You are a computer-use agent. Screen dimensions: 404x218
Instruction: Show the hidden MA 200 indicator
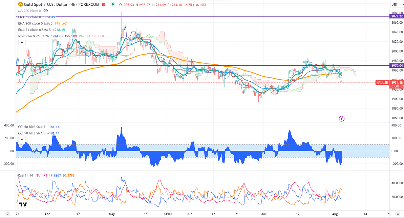(x=46, y=11)
